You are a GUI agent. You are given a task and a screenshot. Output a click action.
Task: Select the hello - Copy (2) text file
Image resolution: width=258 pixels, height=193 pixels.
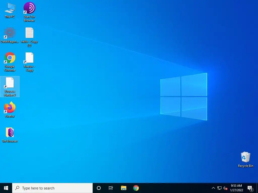click(29, 37)
